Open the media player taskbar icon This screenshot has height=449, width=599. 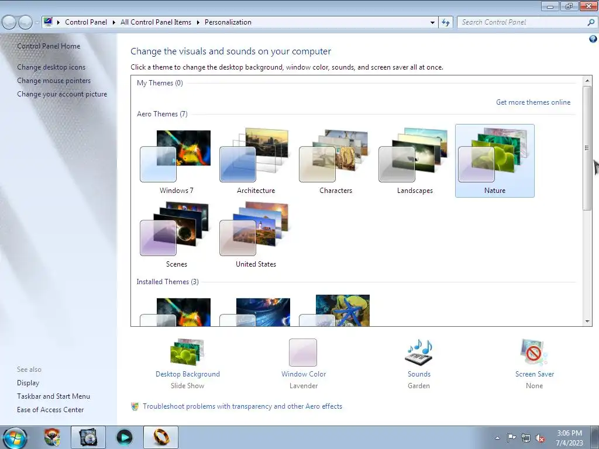pyautogui.click(x=124, y=437)
